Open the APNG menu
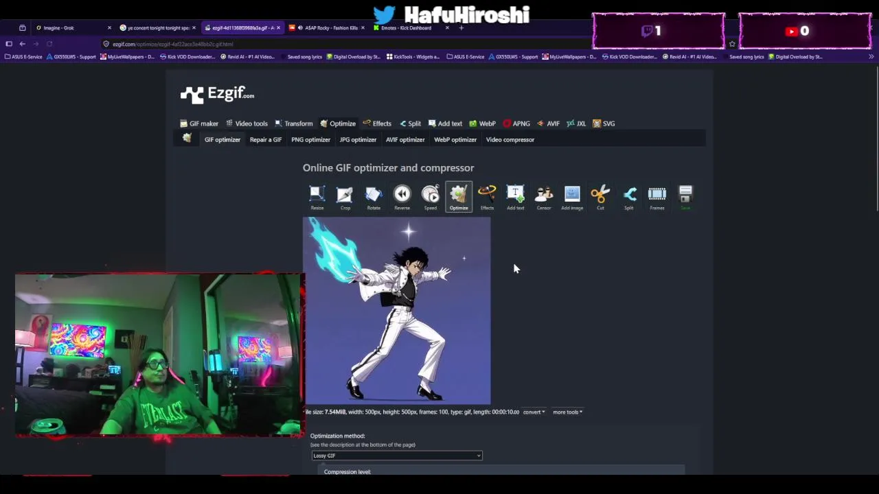 pyautogui.click(x=516, y=123)
